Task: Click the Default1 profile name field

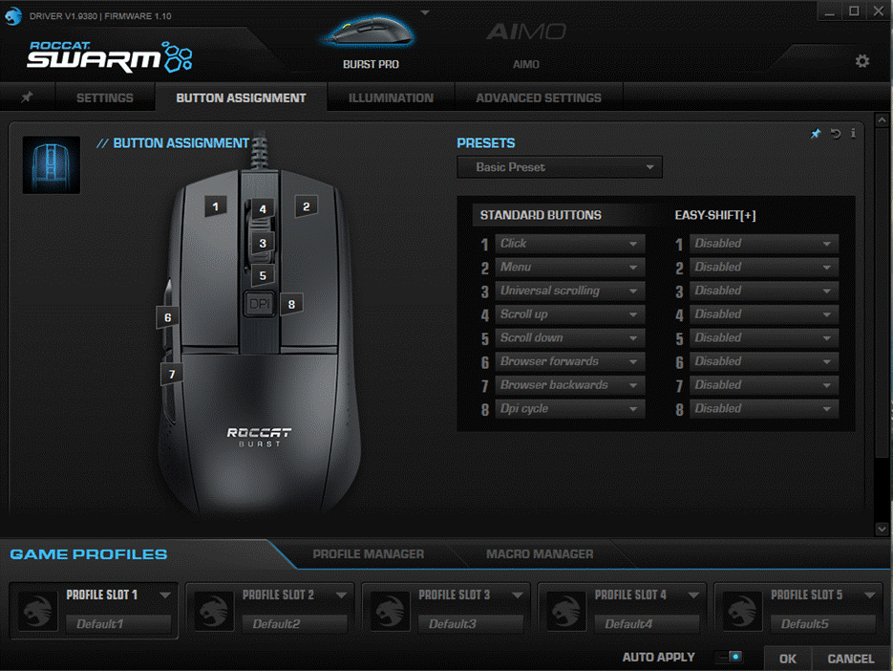Action: tap(118, 623)
